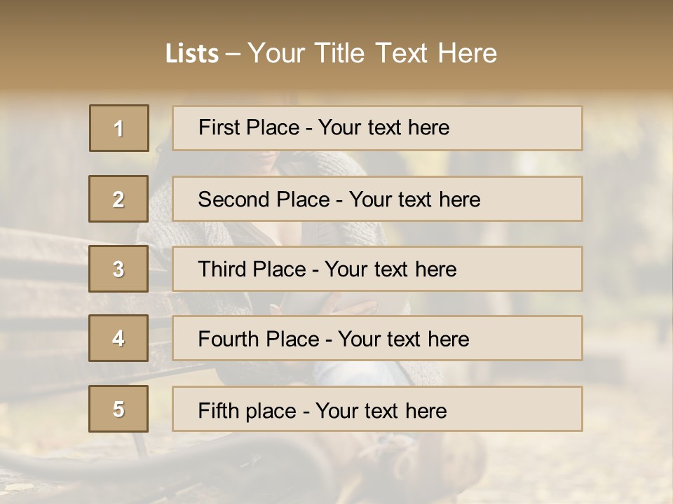673x504 pixels.
Task: Click the number 5 box
Action: [118, 409]
